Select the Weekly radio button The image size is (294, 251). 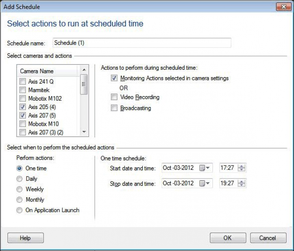pos(20,189)
